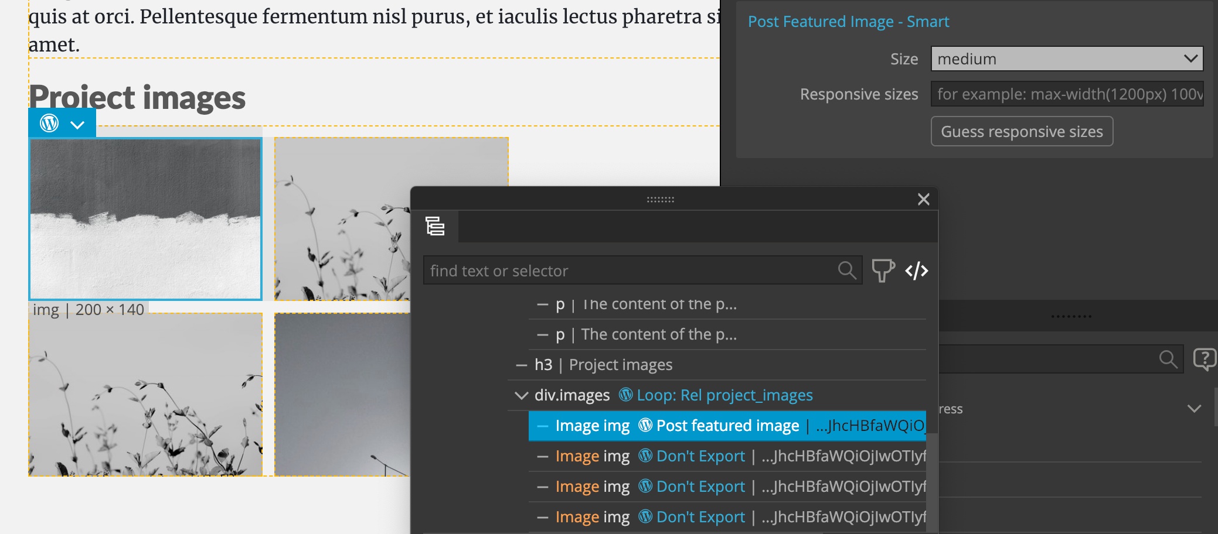Click Loop: Rel project_images action label
This screenshot has width=1218, height=534.
point(724,395)
